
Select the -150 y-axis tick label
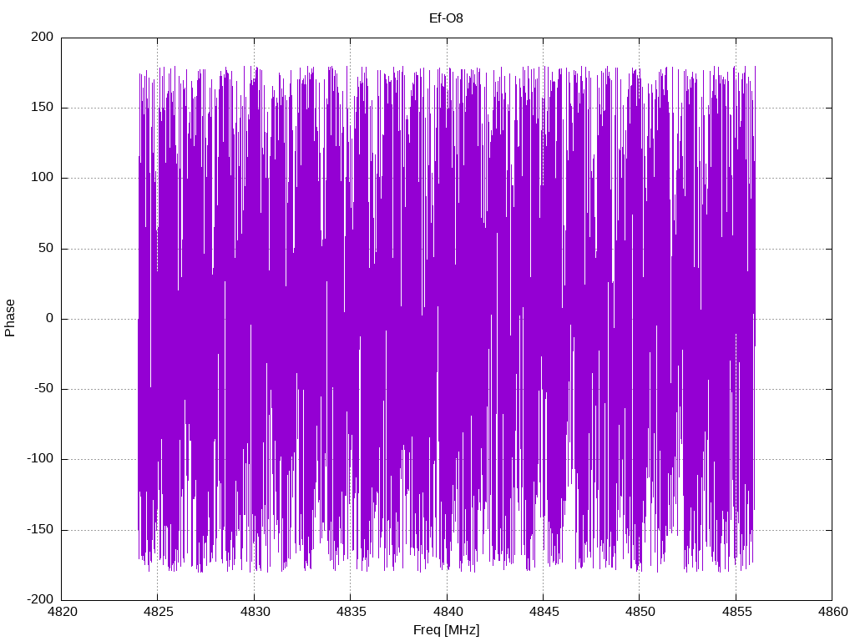coord(40,530)
